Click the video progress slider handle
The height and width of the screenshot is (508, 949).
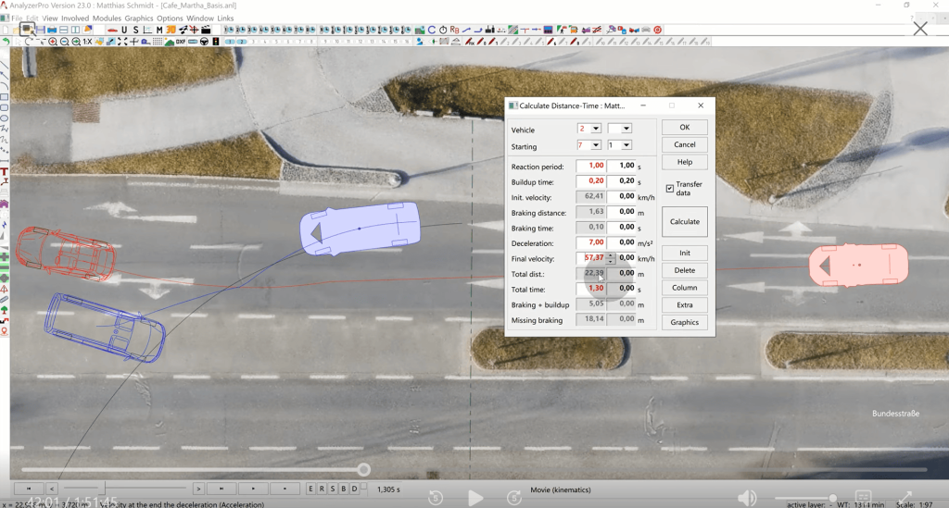click(364, 470)
